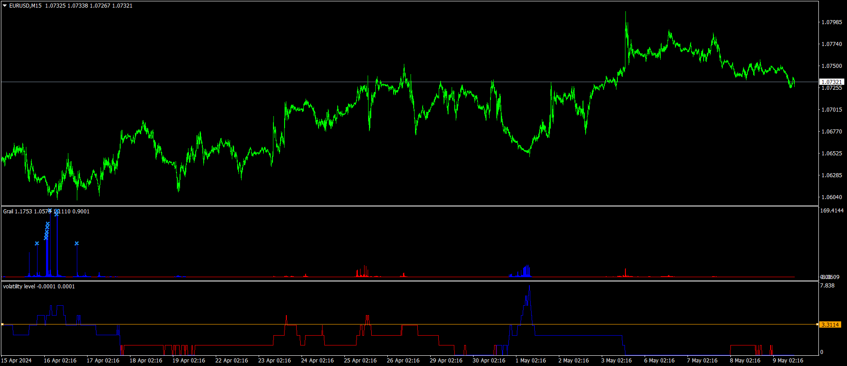Viewport: 847px width, 366px height.
Task: Select the orange horizontal line in volatility pane
Action: pos(410,324)
